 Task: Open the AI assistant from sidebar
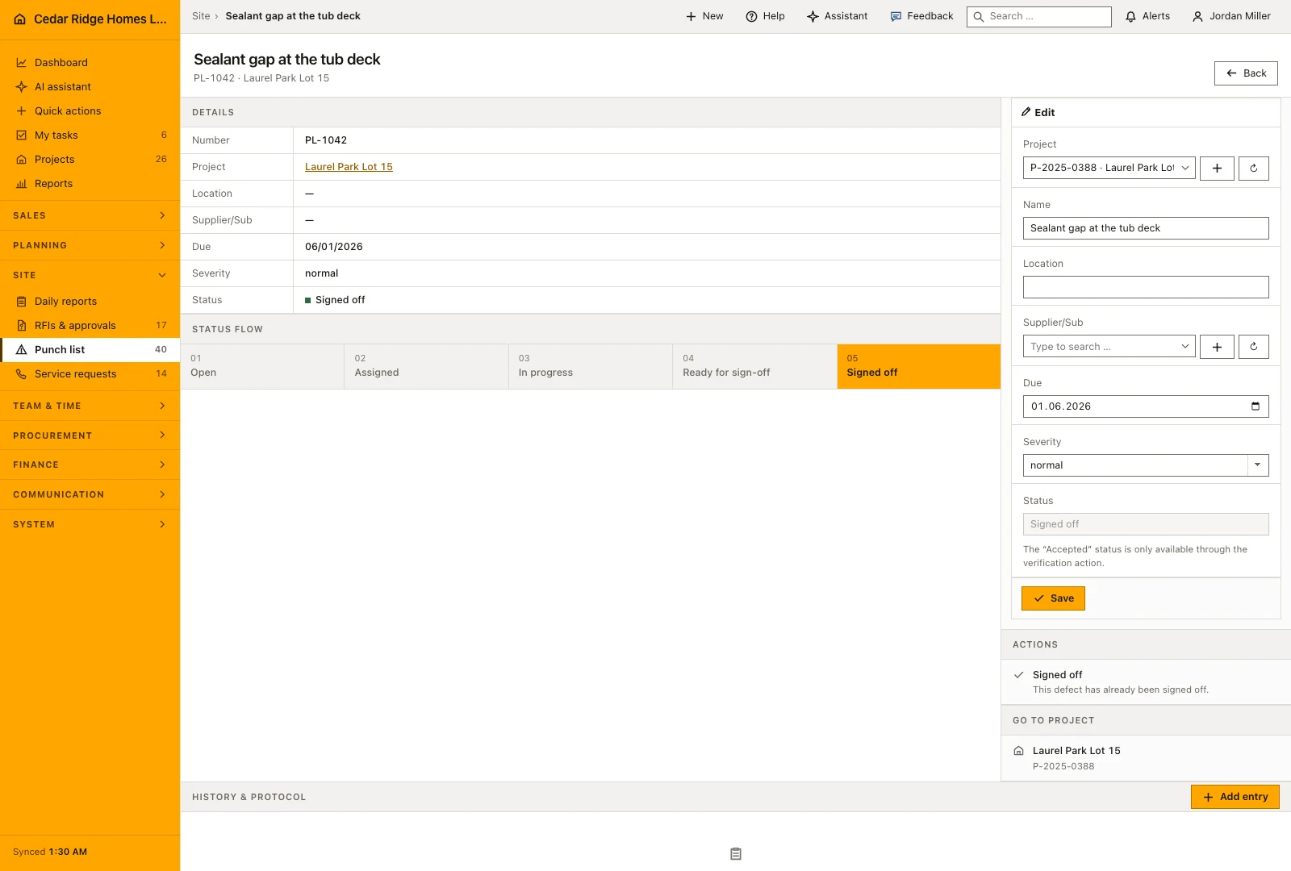point(90,86)
